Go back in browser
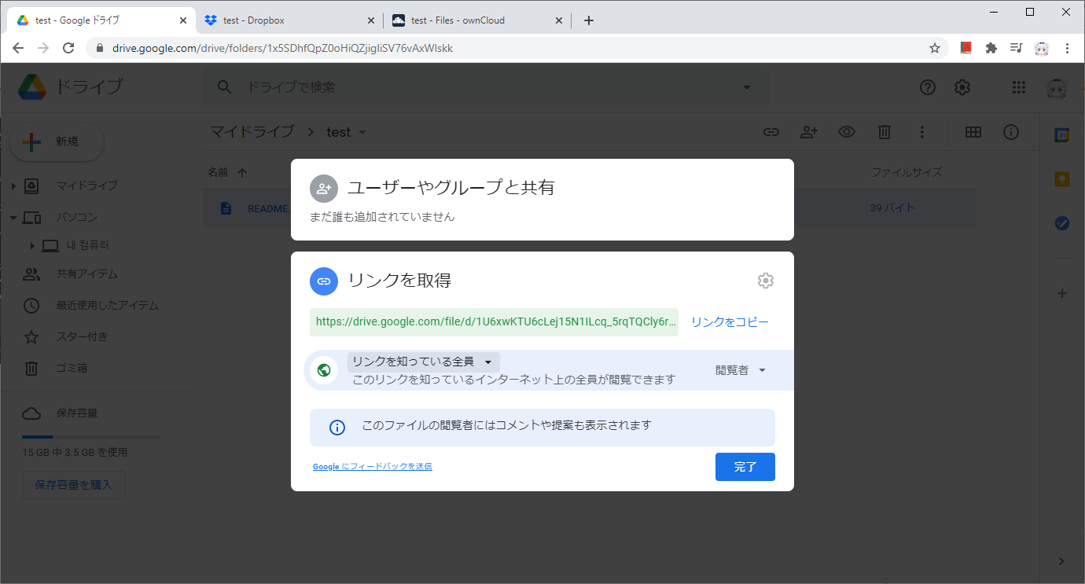1085x584 pixels. click(x=18, y=48)
